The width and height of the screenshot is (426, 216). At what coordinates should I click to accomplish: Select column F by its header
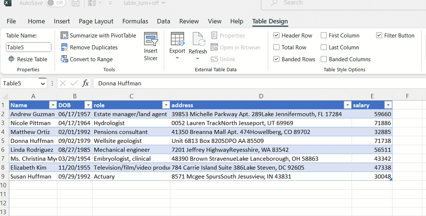(407, 96)
